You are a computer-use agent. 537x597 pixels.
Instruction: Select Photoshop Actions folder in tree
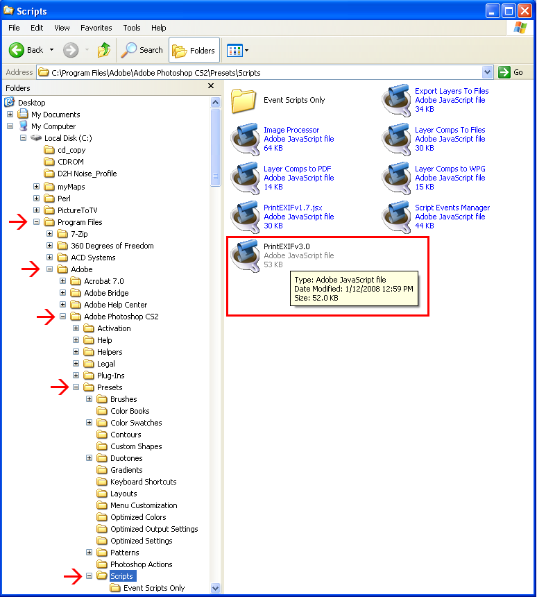click(x=142, y=564)
